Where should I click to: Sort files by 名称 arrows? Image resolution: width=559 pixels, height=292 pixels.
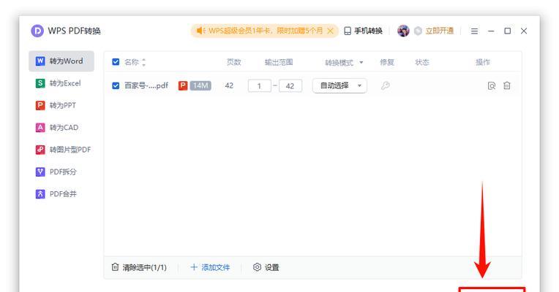pos(143,62)
